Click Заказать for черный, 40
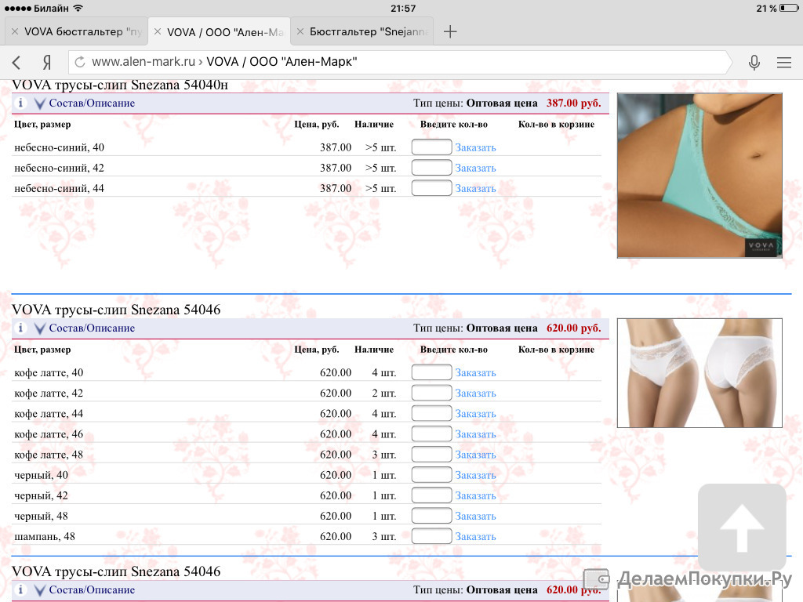 pyautogui.click(x=476, y=475)
